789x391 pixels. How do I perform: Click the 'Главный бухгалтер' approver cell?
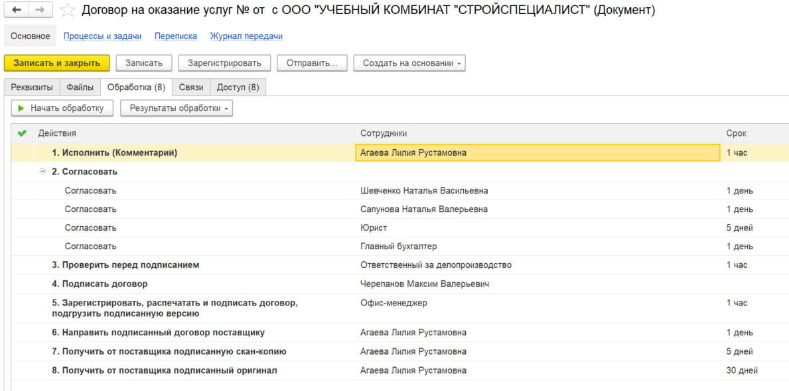(399, 247)
